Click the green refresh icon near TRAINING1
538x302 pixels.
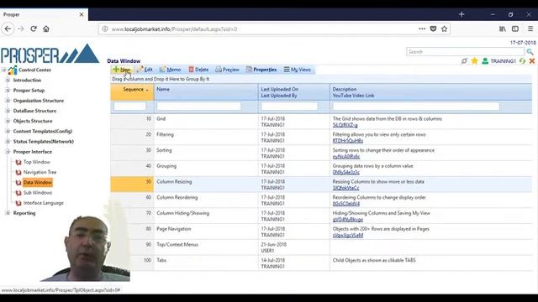[522, 61]
